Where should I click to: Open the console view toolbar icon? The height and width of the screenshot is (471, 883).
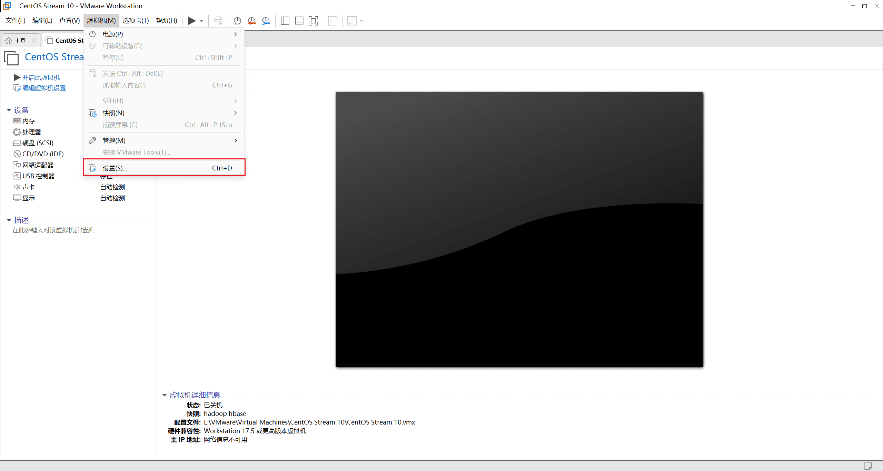coord(333,21)
